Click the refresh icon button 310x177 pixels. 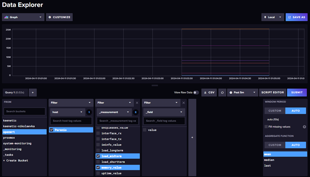point(222,93)
